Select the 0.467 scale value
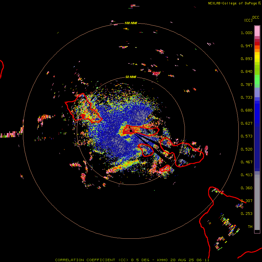This screenshot has width=262, height=262. (247, 162)
